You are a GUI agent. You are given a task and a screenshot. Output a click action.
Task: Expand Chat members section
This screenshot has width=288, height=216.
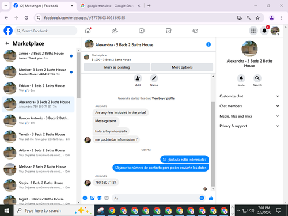(x=249, y=106)
